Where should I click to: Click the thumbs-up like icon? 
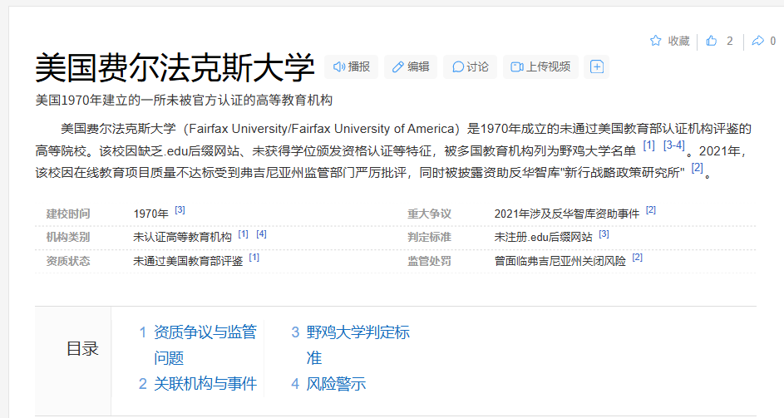[712, 41]
